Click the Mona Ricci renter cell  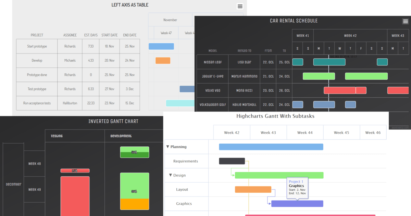click(244, 91)
